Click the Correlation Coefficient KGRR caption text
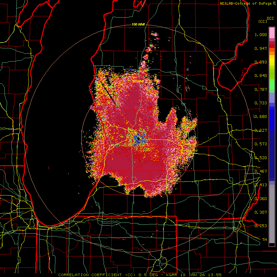This screenshot has width=277, height=277. point(140,275)
